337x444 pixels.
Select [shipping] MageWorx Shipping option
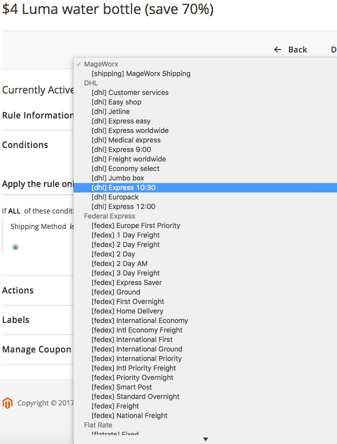pyautogui.click(x=205, y=73)
